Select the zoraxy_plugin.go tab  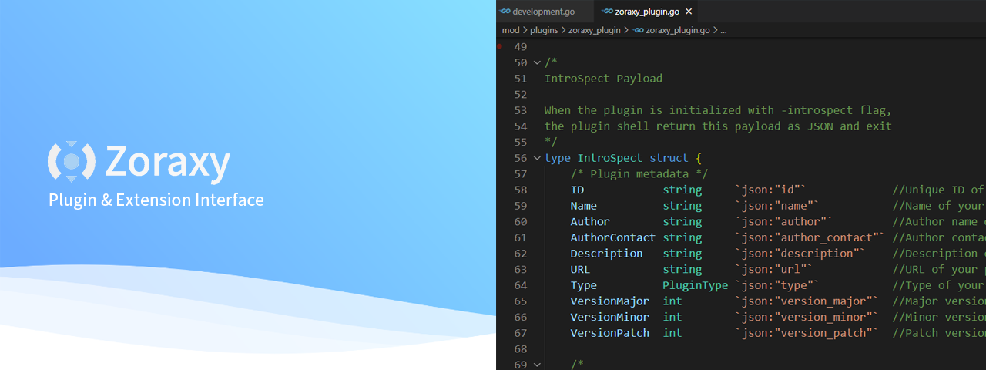coord(647,12)
